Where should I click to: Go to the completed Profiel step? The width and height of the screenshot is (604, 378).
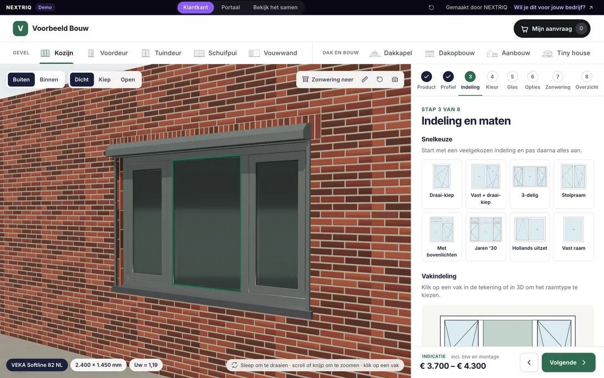(448, 81)
